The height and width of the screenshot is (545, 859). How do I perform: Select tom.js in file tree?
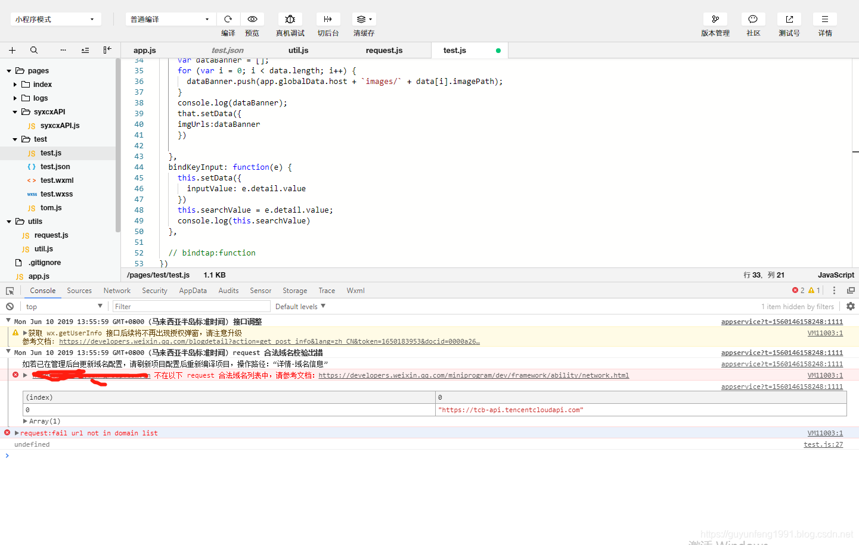(51, 208)
